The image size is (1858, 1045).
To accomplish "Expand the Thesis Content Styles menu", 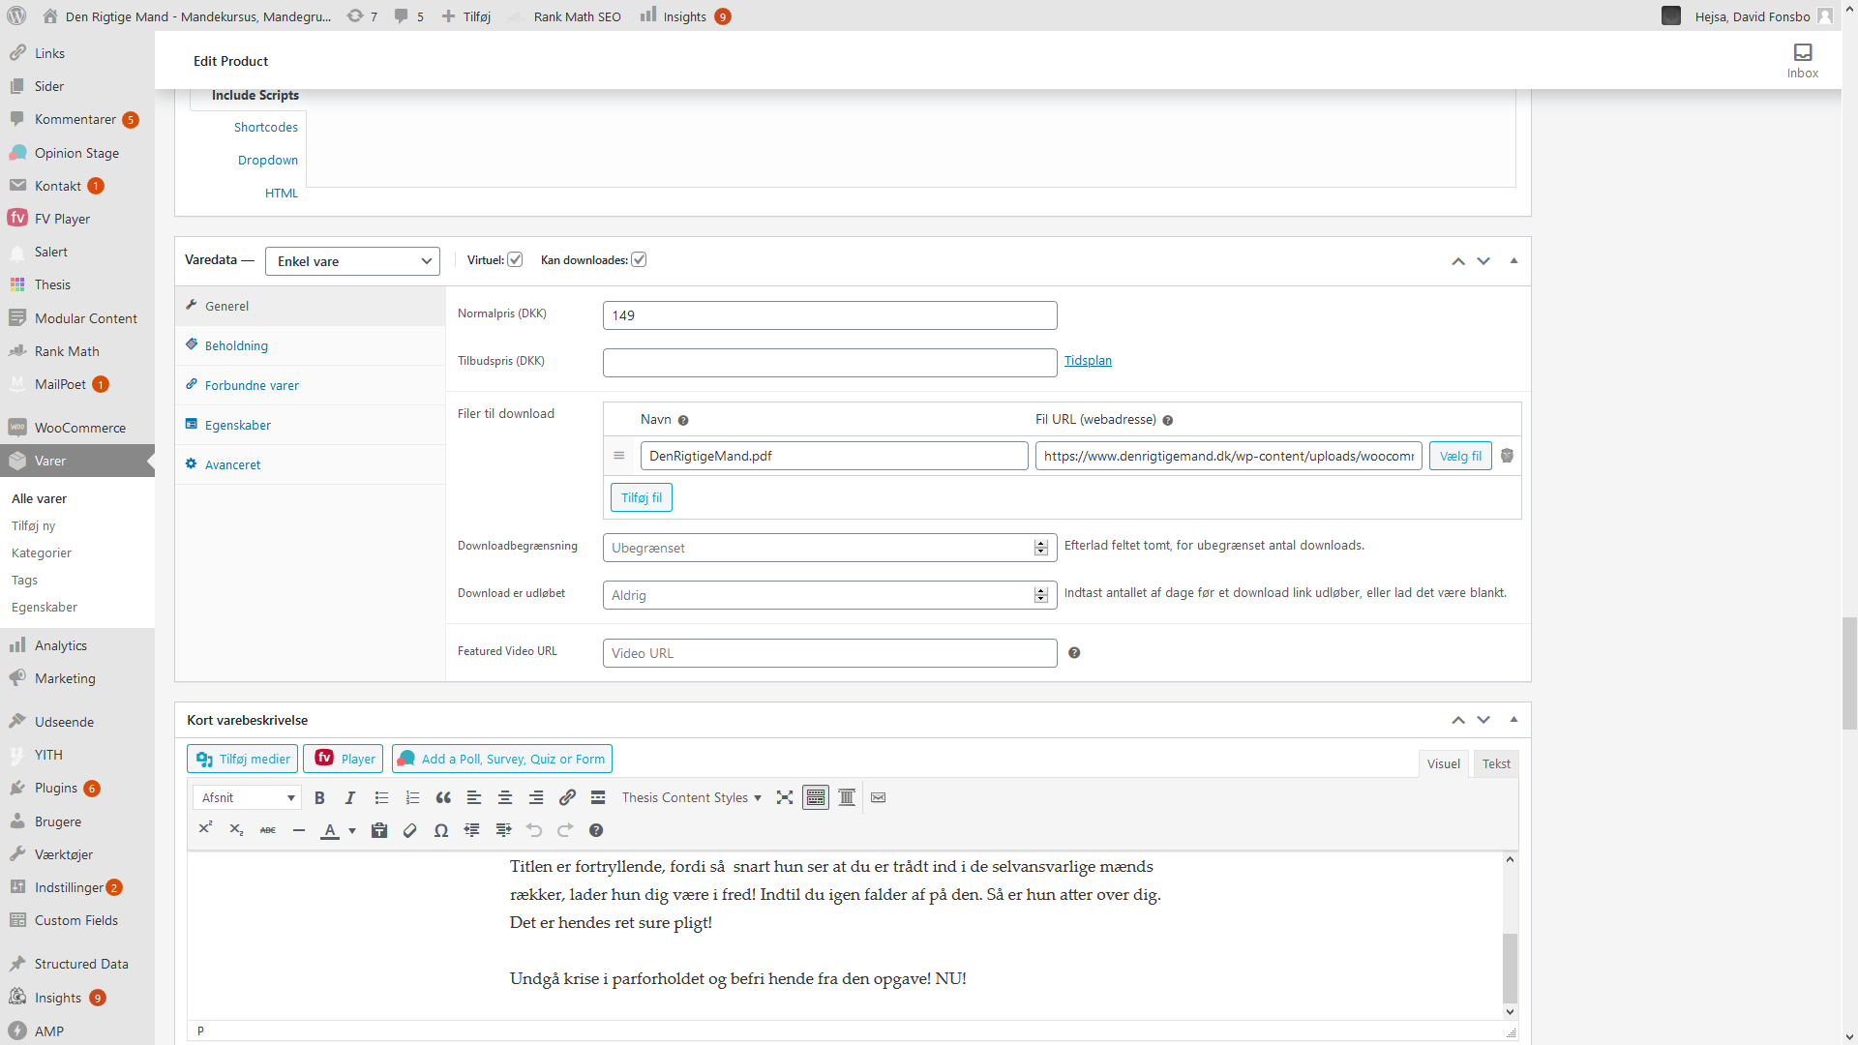I will pyautogui.click(x=691, y=798).
